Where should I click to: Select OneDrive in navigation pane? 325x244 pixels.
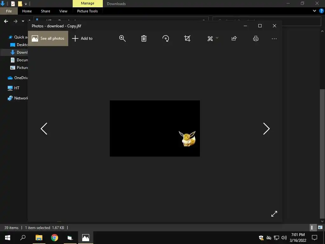pyautogui.click(x=18, y=78)
